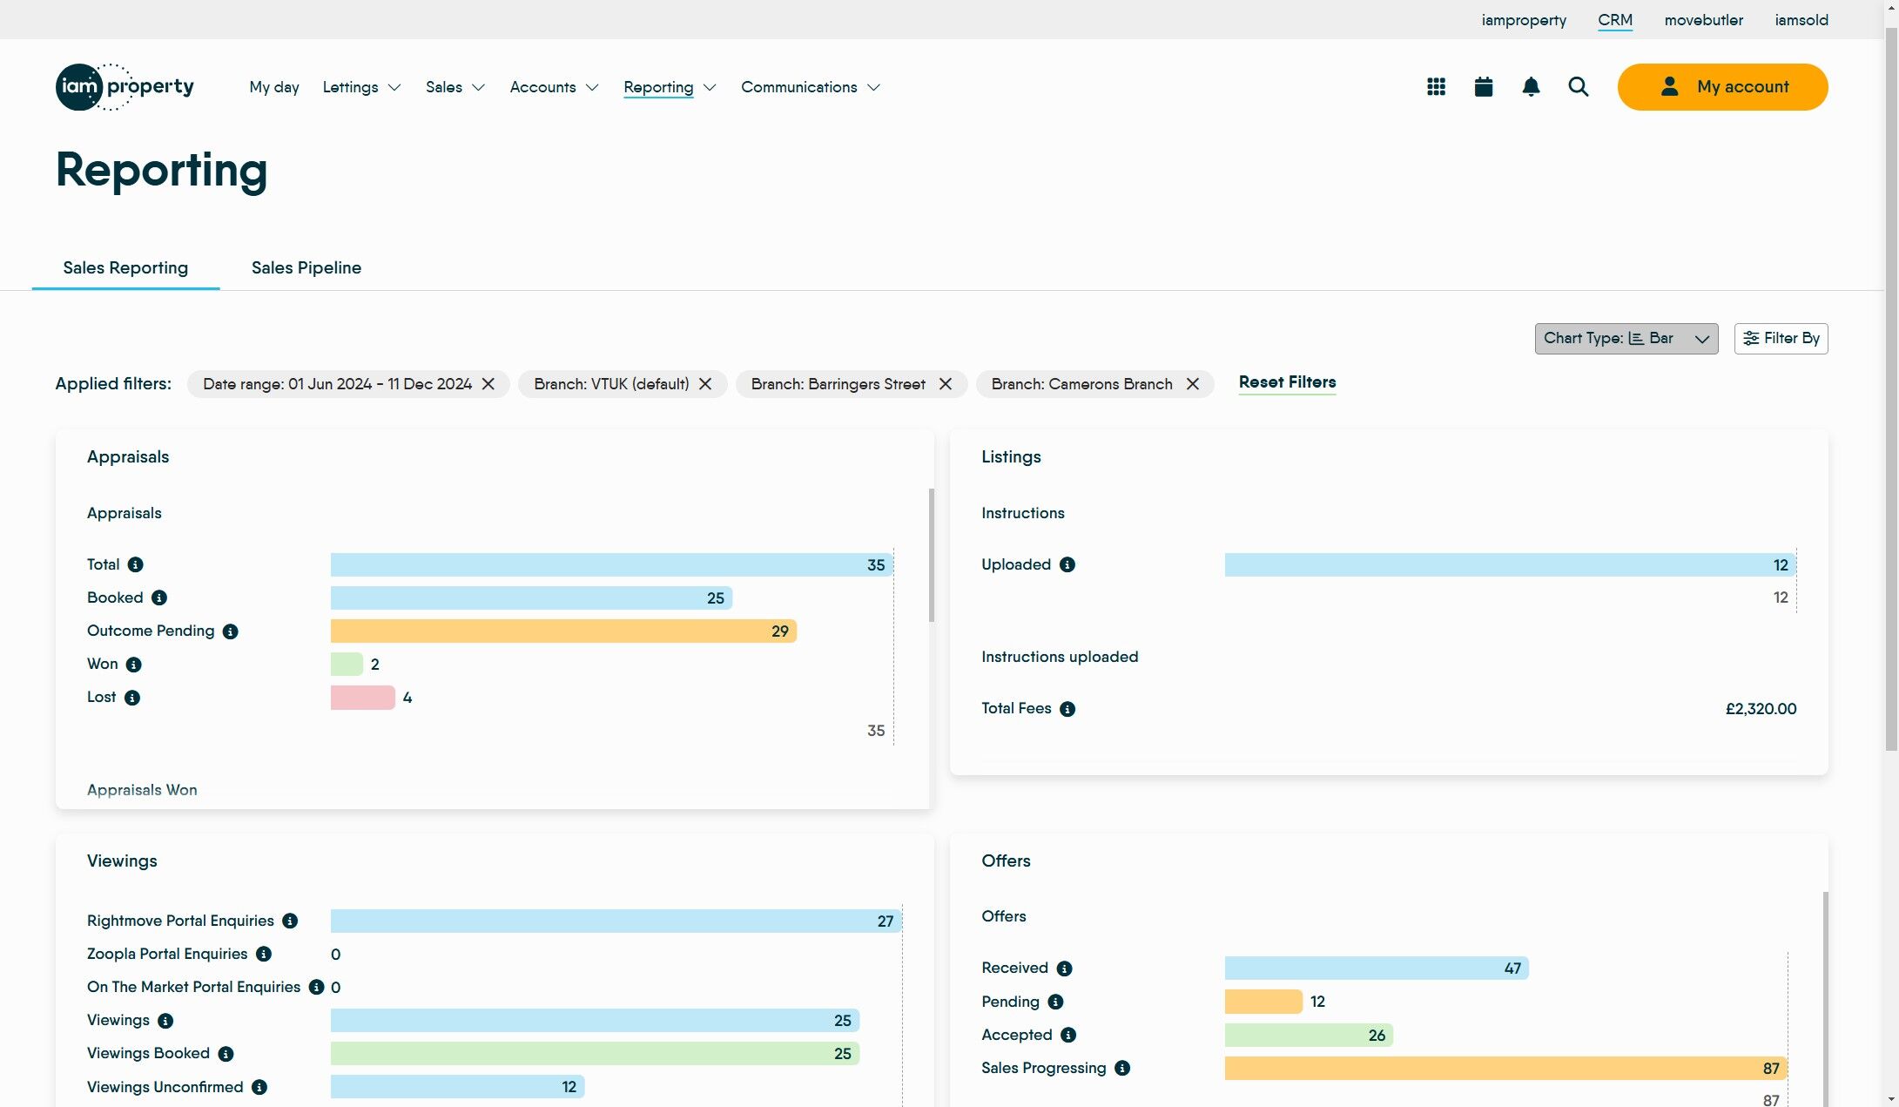
Task: Switch to the Sales Pipeline tab
Action: click(306, 267)
